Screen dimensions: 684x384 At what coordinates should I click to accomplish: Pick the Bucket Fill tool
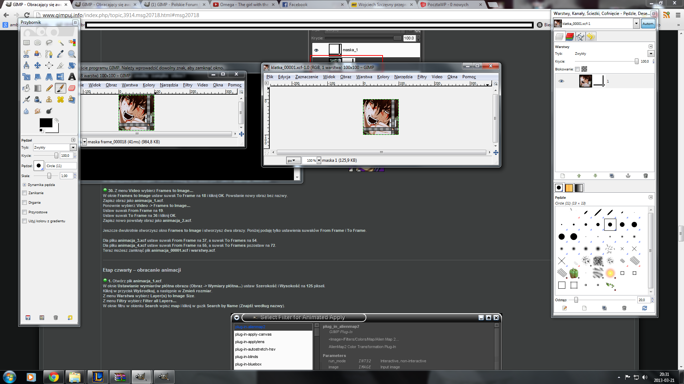point(26,88)
